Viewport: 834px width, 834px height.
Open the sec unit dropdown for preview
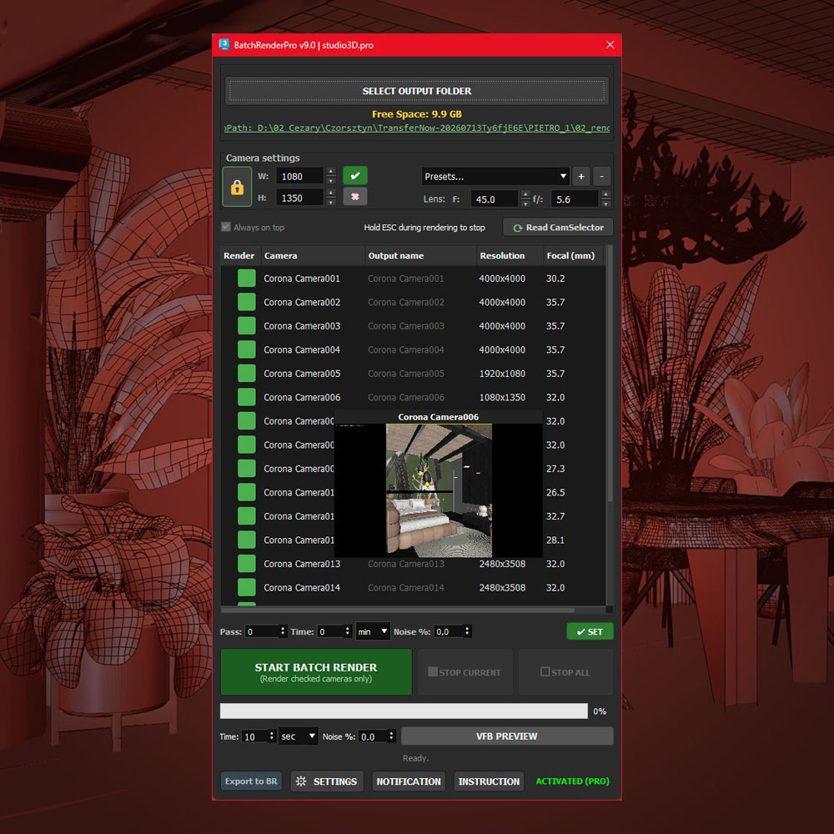[298, 736]
